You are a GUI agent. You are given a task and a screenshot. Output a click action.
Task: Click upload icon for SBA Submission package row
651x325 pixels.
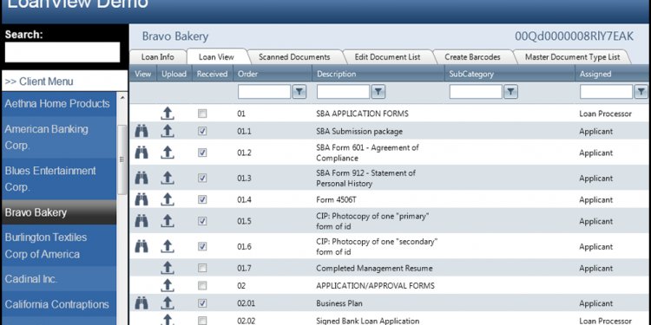pyautogui.click(x=168, y=132)
